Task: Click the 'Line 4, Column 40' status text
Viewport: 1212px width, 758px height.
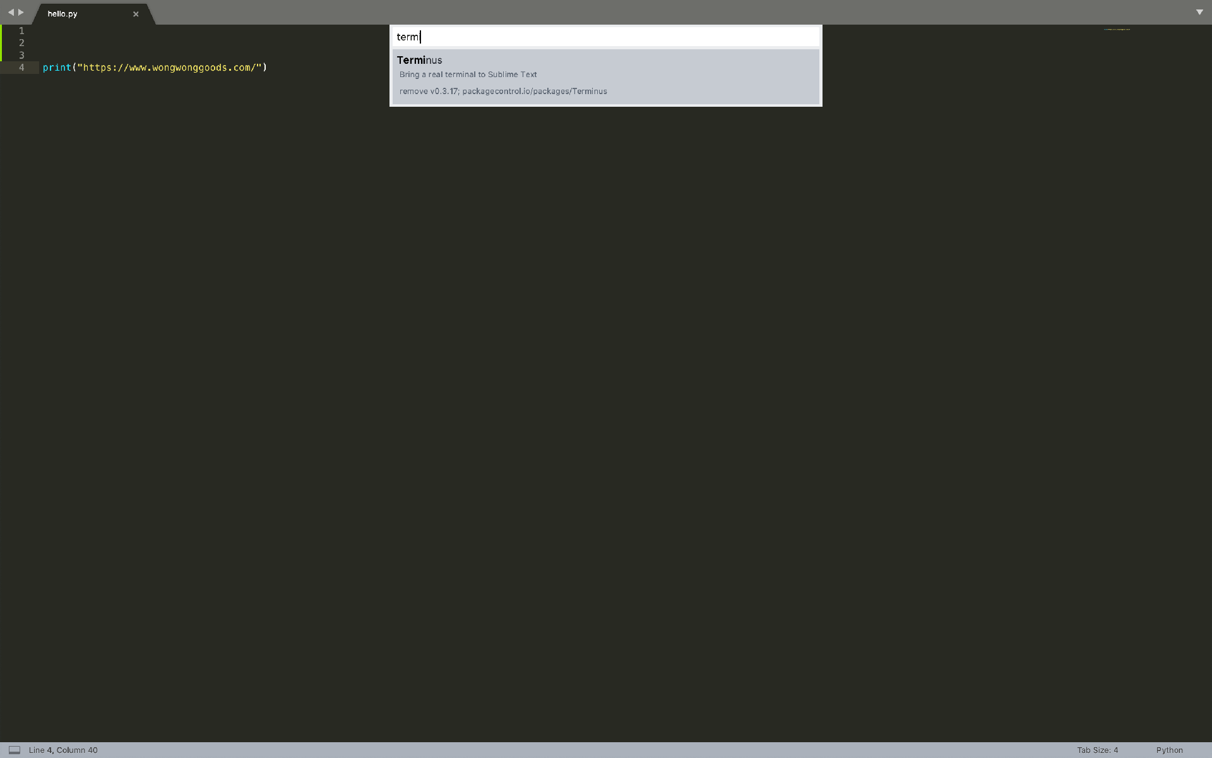Action: pos(63,750)
